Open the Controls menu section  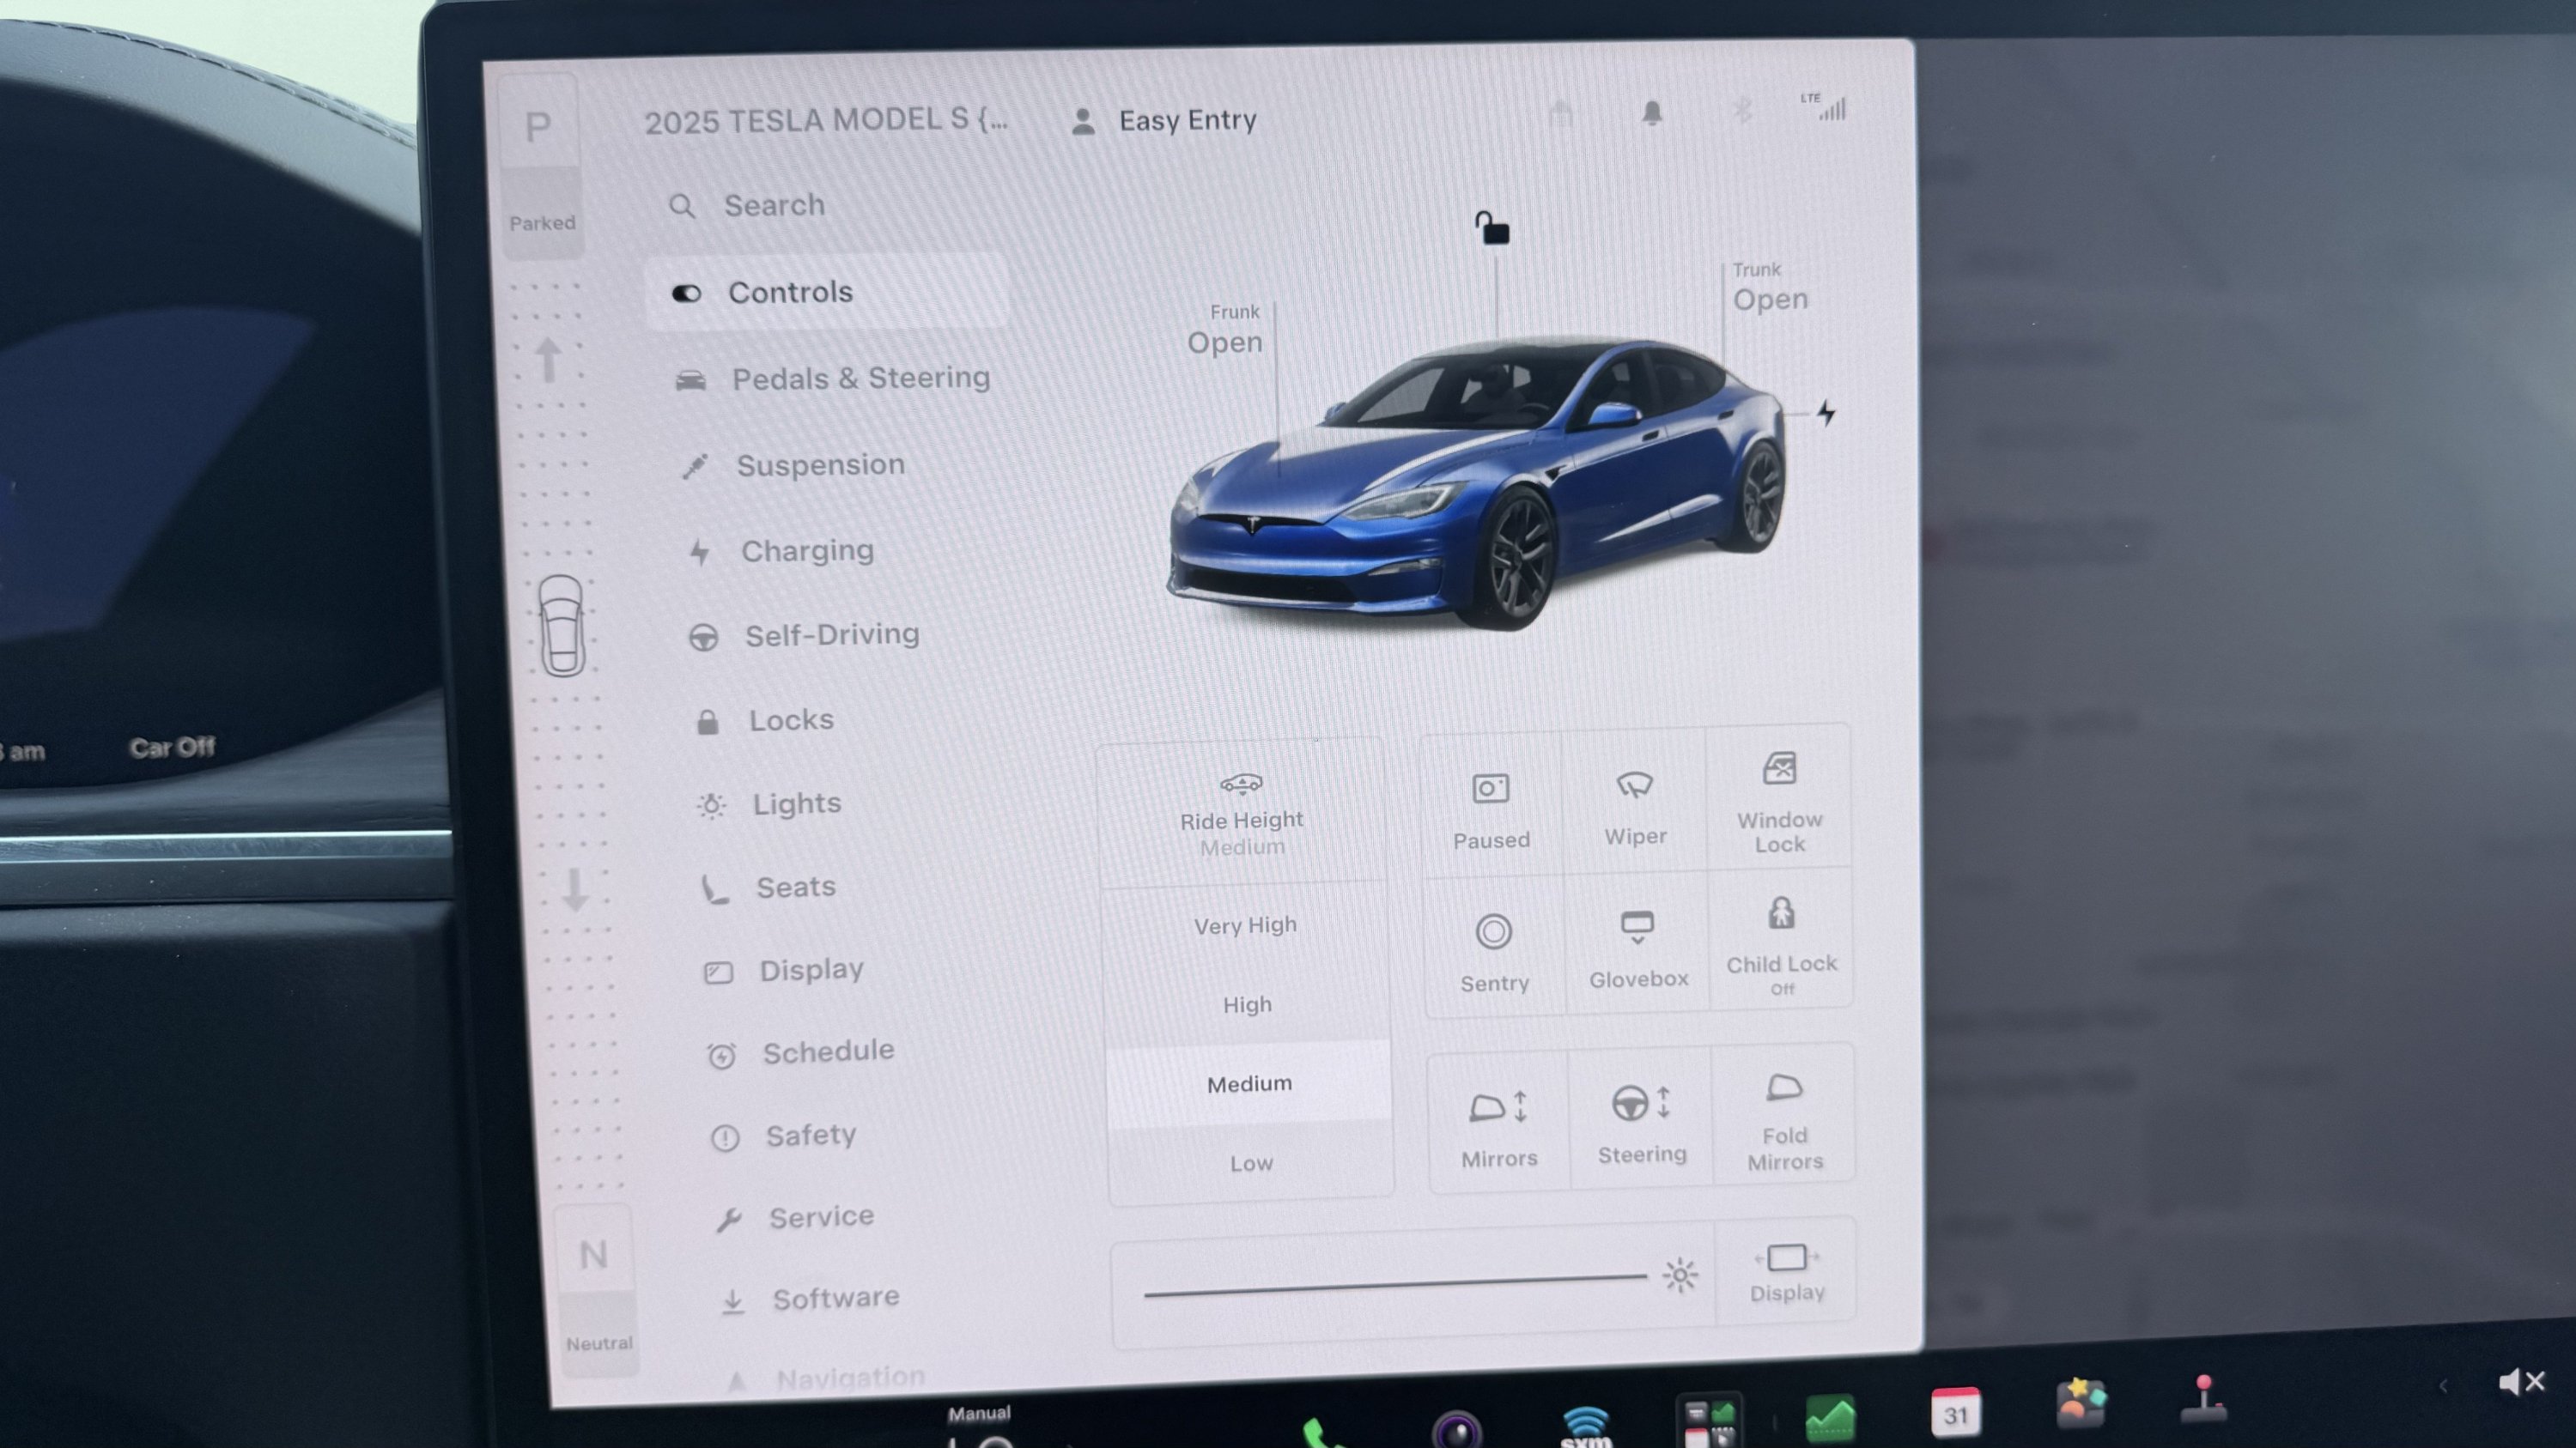[x=826, y=292]
